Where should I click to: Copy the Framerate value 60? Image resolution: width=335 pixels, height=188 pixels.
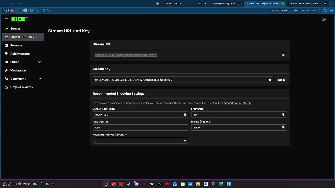pyautogui.click(x=283, y=115)
